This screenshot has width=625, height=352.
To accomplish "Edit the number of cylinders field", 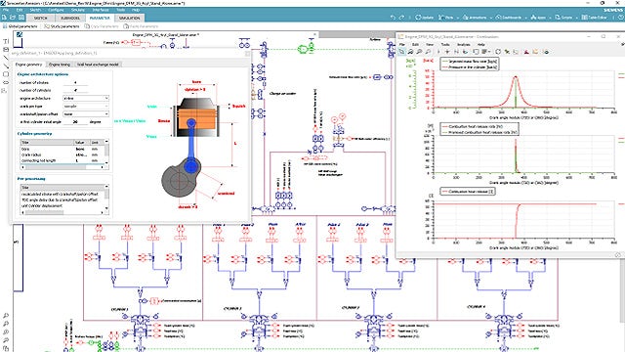I will pos(75,91).
